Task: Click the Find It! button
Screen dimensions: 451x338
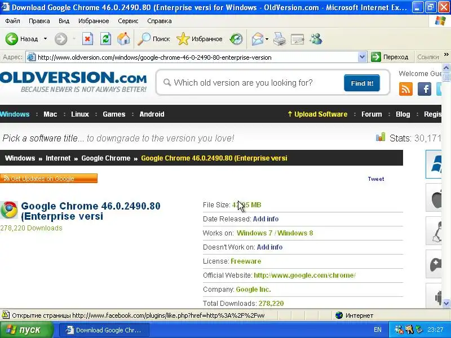Action: click(362, 83)
